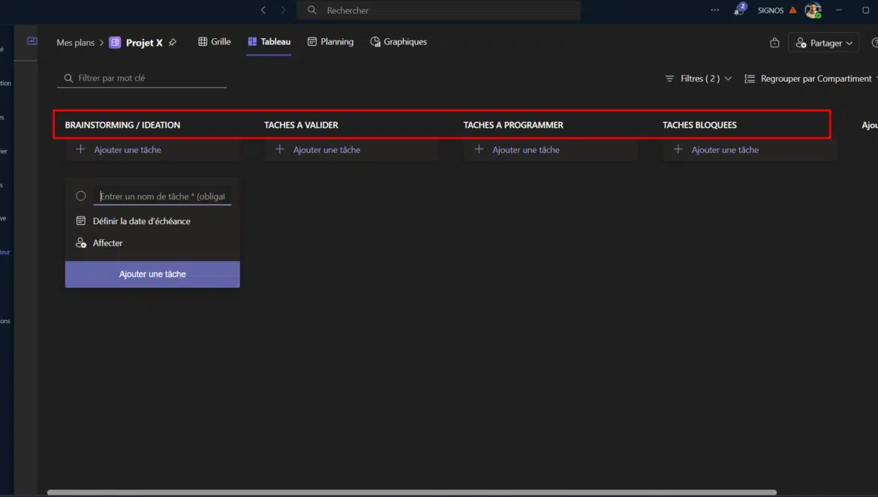Image resolution: width=878 pixels, height=497 pixels.
Task: Open the more options ellipsis in title bar
Action: 714,10
